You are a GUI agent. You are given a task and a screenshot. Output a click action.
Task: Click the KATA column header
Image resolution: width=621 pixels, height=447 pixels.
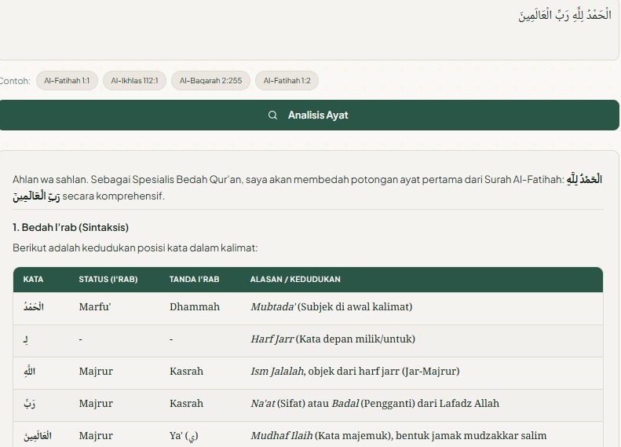(x=34, y=280)
